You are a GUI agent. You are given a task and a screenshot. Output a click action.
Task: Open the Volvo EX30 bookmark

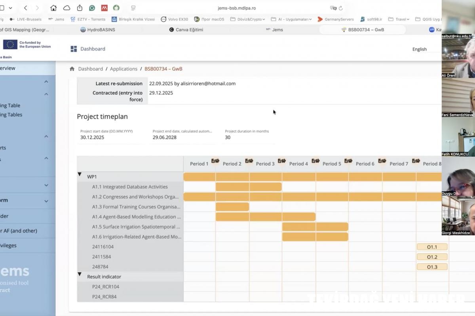click(x=175, y=19)
